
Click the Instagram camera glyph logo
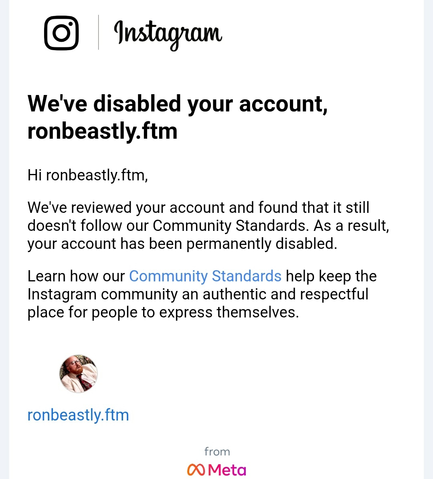pos(61,33)
